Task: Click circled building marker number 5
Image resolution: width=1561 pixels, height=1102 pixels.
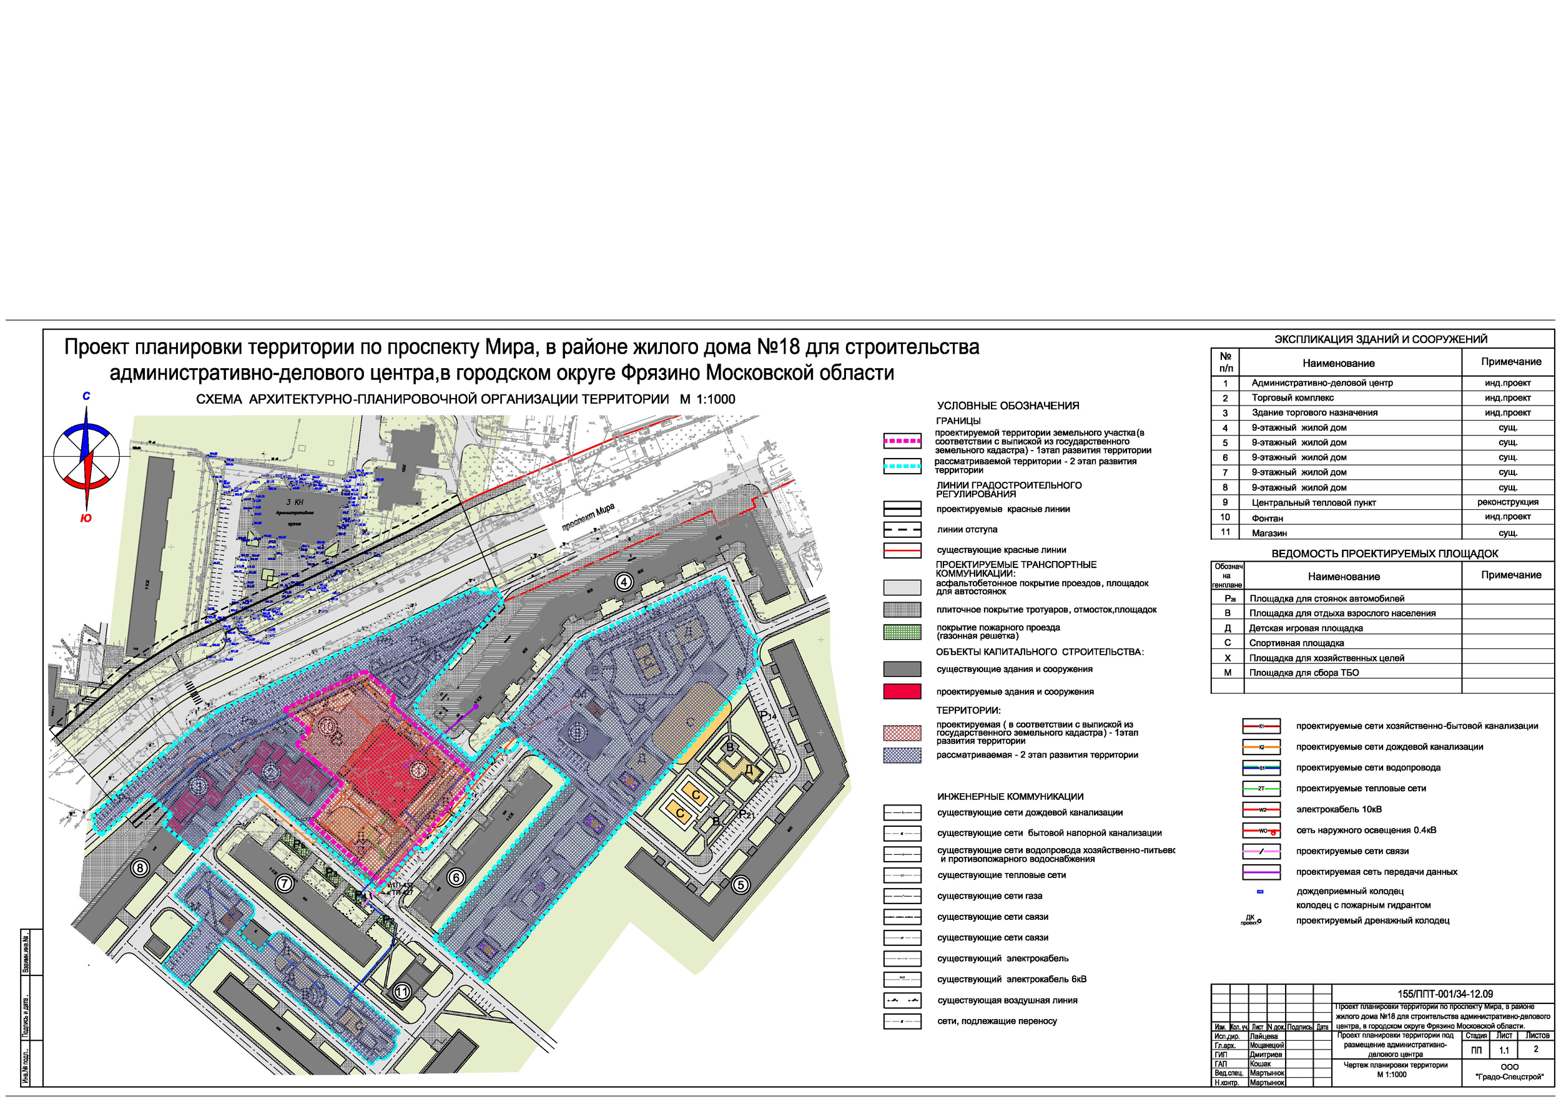Action: pos(741,885)
